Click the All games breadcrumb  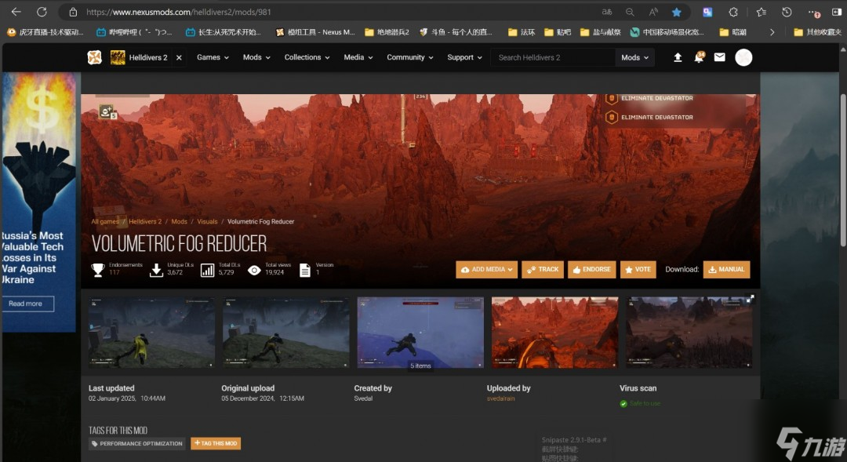tap(105, 221)
